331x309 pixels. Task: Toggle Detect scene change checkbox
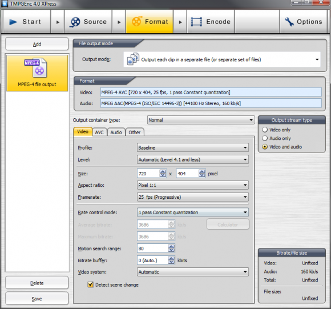tap(90, 284)
